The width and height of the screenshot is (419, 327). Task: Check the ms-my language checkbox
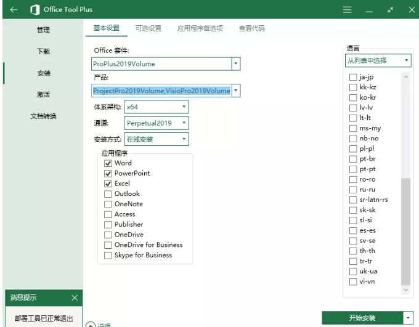(353, 128)
